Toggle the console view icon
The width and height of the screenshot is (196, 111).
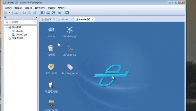pyautogui.click(x=67, y=13)
